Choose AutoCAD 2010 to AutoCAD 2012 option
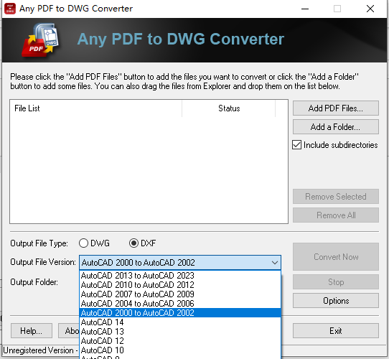 pyautogui.click(x=180, y=285)
